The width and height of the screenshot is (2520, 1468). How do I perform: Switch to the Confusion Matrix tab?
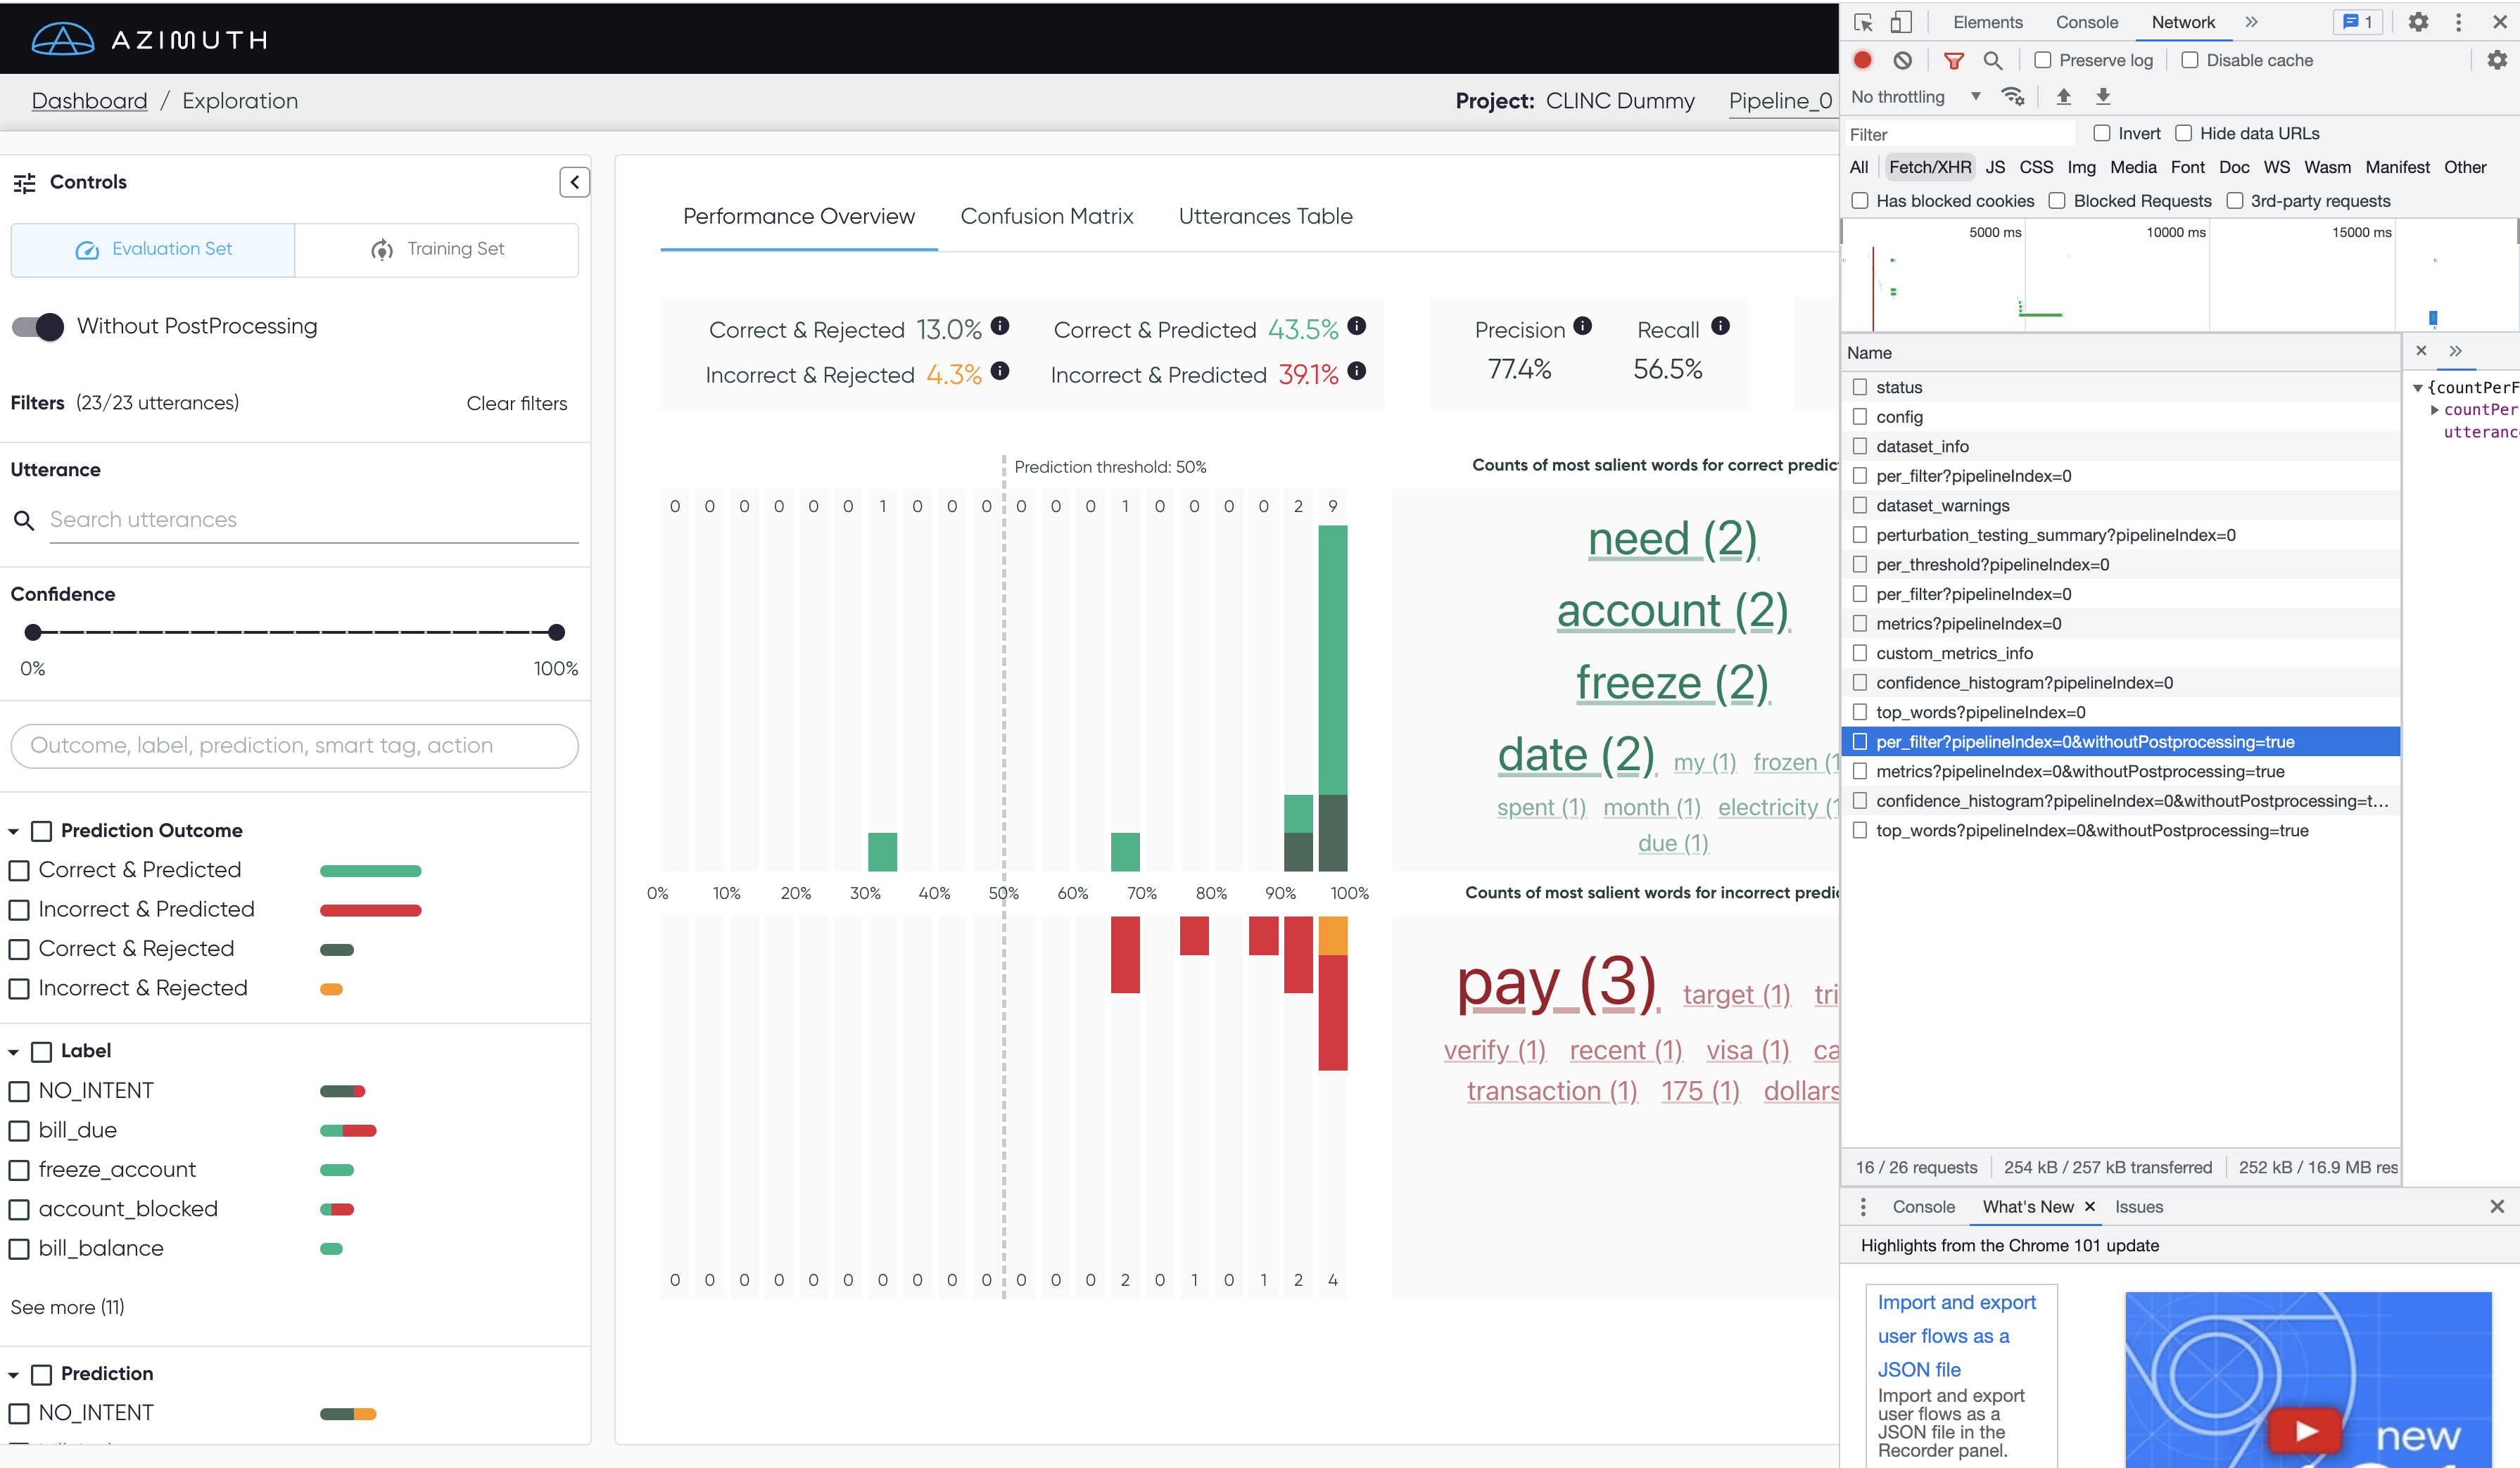point(1046,216)
